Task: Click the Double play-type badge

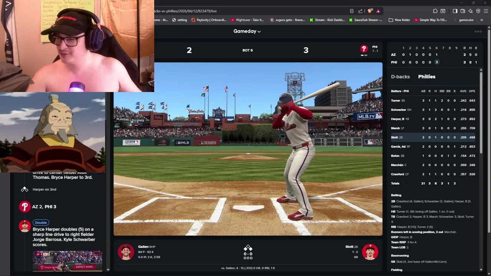Action: (x=41, y=223)
